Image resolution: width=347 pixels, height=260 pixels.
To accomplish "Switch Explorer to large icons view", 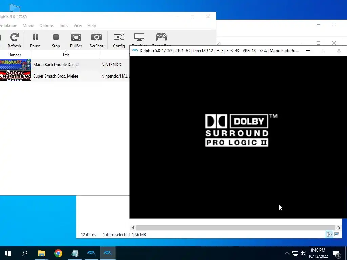I will pos(337,234).
